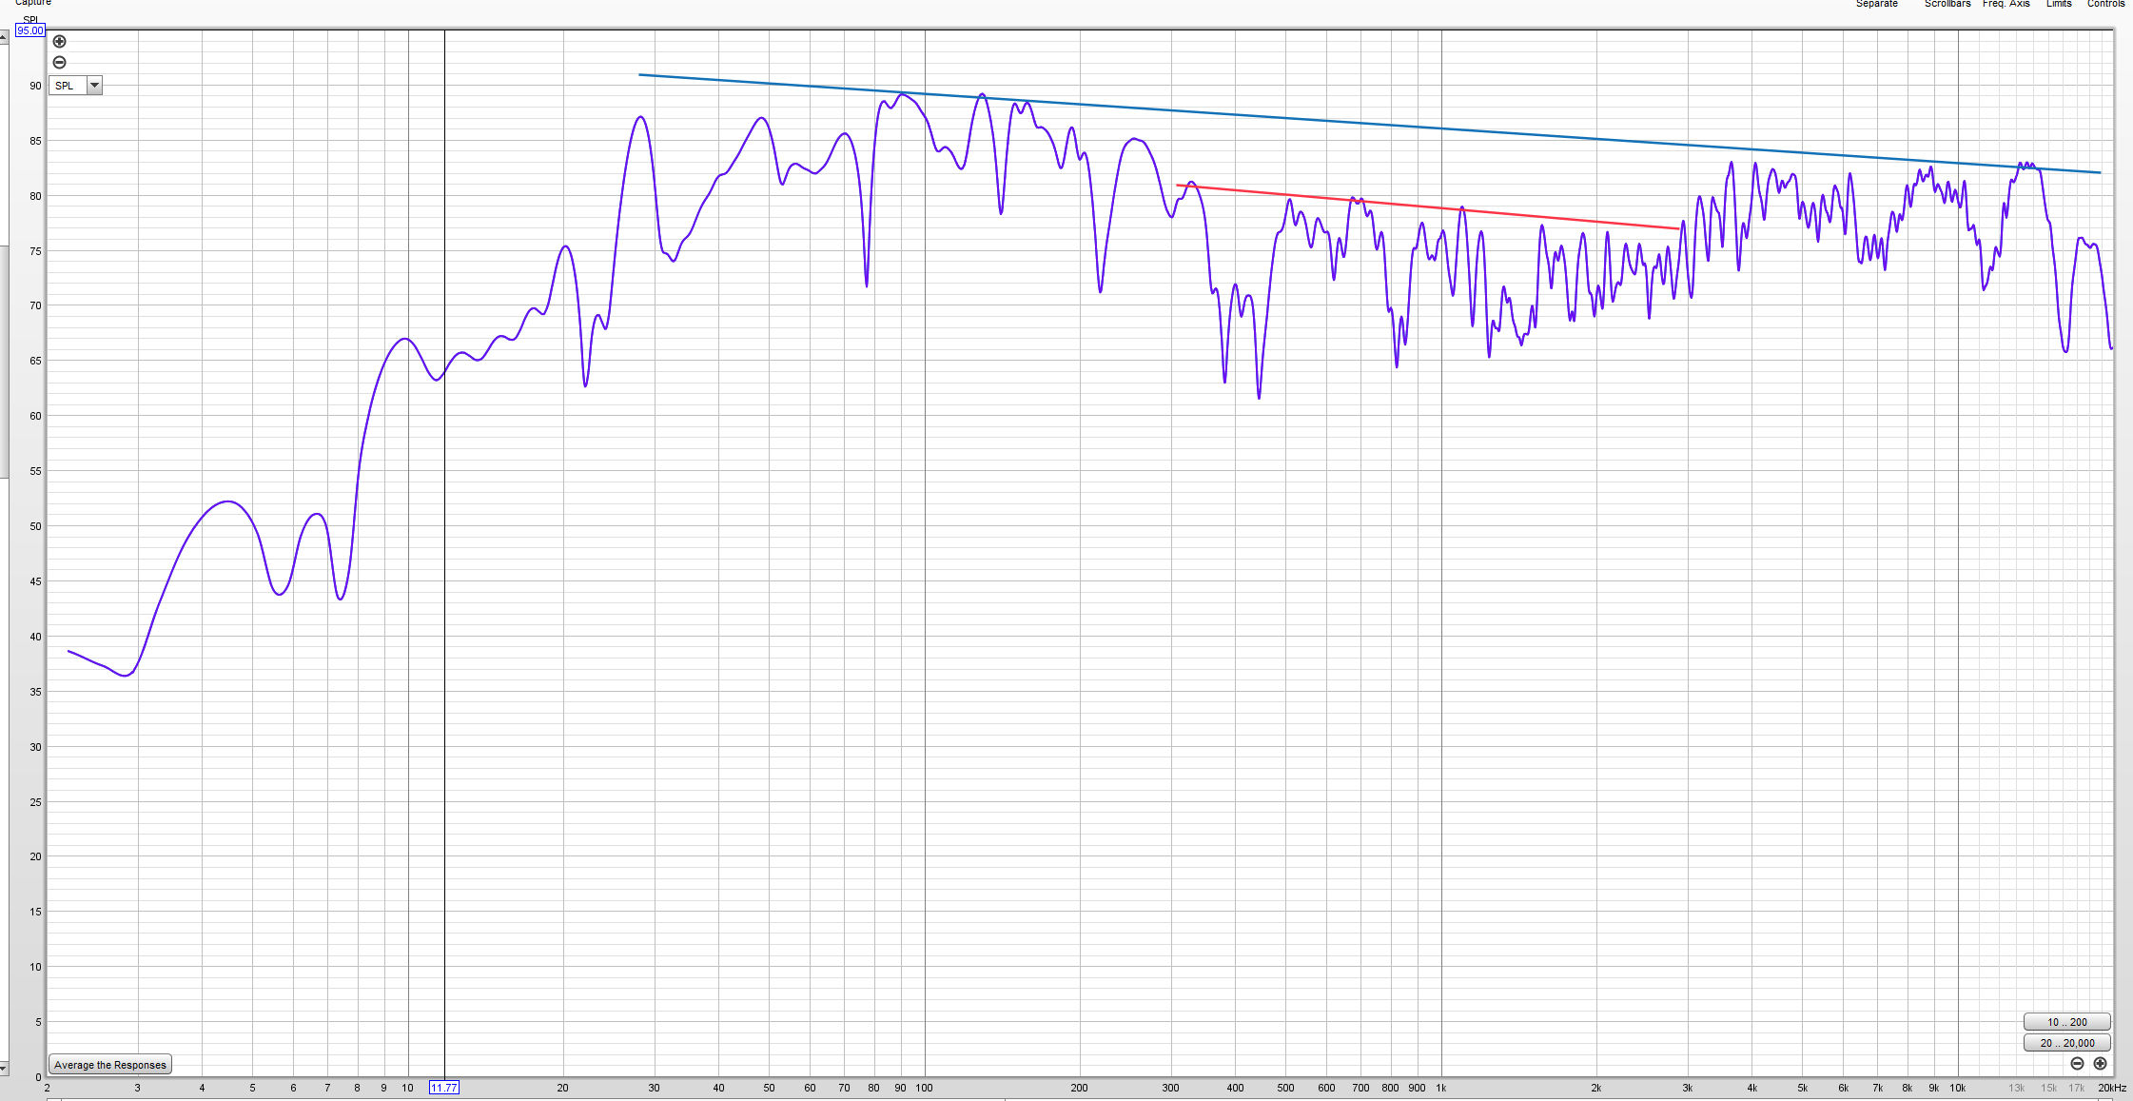
Task: Click the Capture toolbar option
Action: pos(33,3)
